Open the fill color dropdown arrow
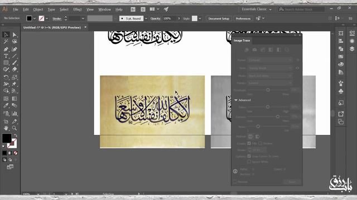The width and height of the screenshot is (357, 200). click(x=35, y=18)
